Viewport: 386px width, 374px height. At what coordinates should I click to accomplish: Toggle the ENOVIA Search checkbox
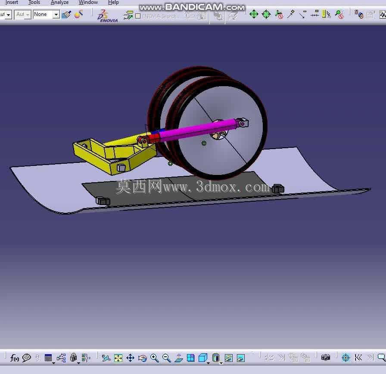138,16
